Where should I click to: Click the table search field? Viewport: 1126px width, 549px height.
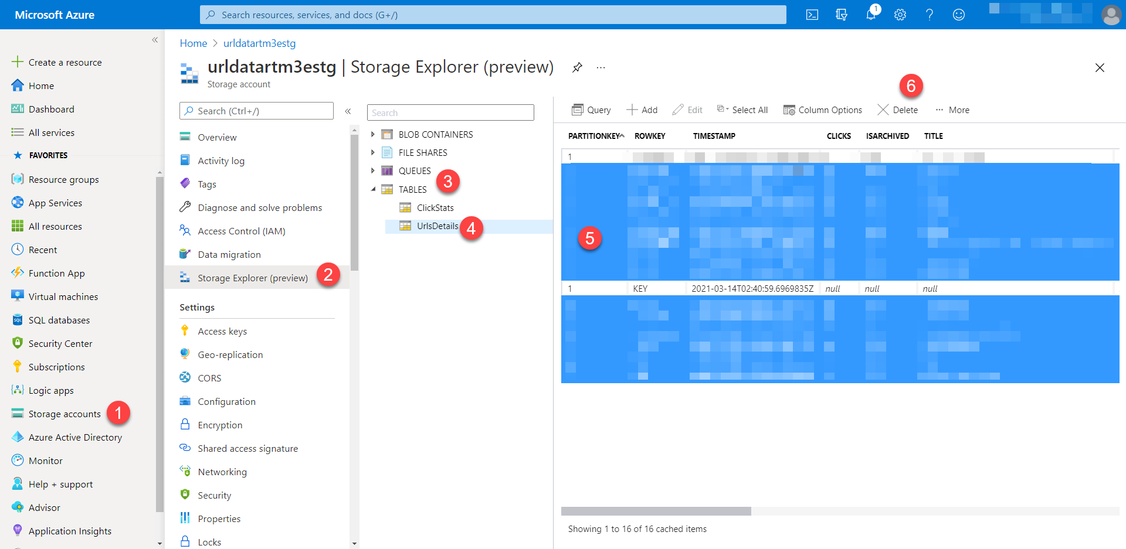tap(450, 112)
